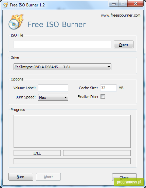This screenshot has height=188, width=146.
Task: Enable the Finalize Disc checkbox
Action: coord(103,97)
